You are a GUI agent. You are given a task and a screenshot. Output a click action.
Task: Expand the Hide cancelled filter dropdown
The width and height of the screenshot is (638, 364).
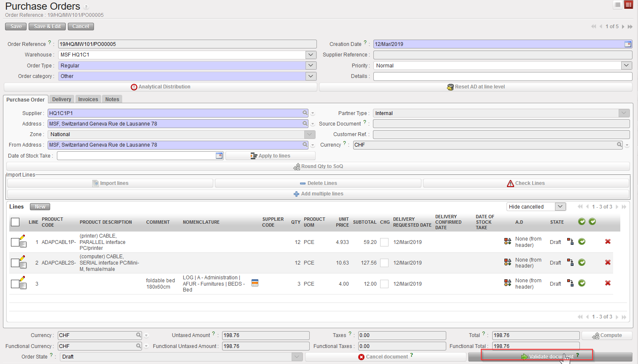pyautogui.click(x=560, y=206)
